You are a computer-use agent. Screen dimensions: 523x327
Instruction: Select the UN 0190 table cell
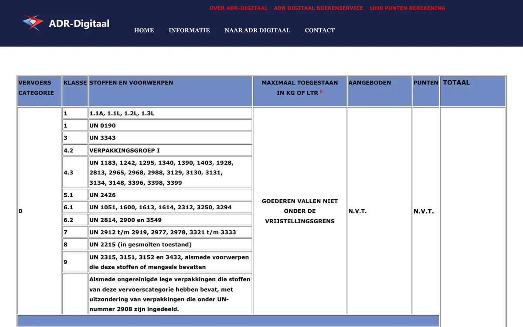click(170, 126)
